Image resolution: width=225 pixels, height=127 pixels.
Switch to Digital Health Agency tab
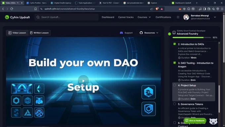pos(61,3)
